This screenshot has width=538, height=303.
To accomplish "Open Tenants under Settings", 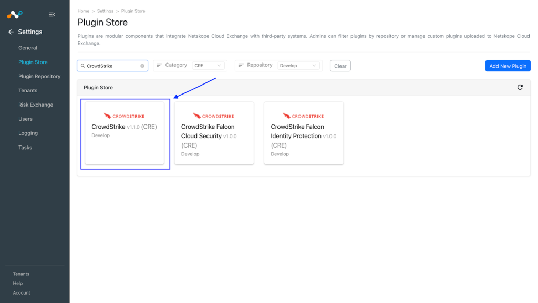I will pyautogui.click(x=28, y=90).
